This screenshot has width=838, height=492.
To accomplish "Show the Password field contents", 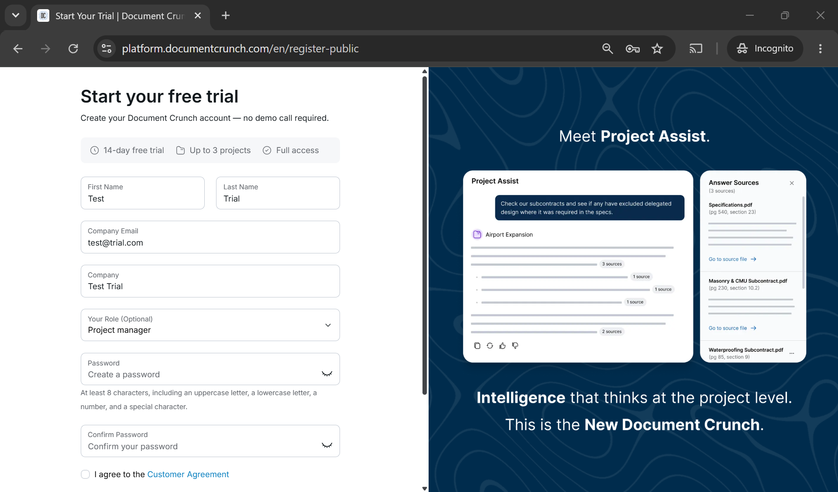I will (327, 374).
